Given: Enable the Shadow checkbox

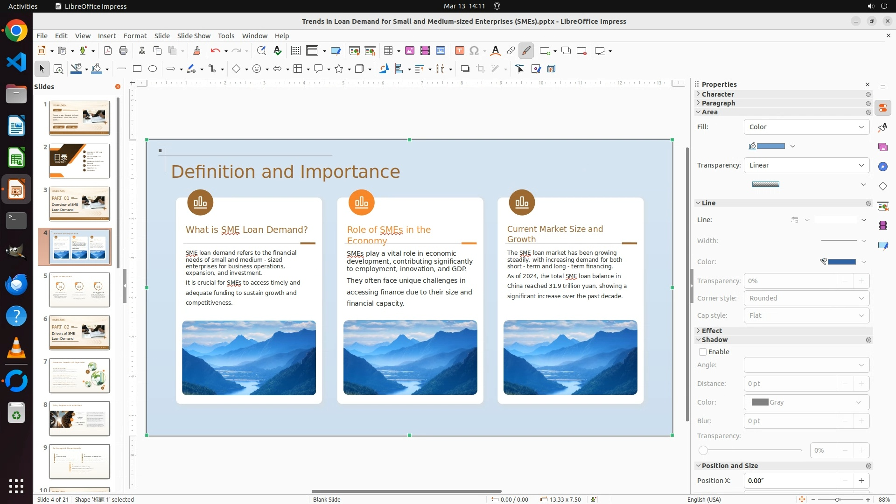Looking at the screenshot, I should [x=703, y=352].
